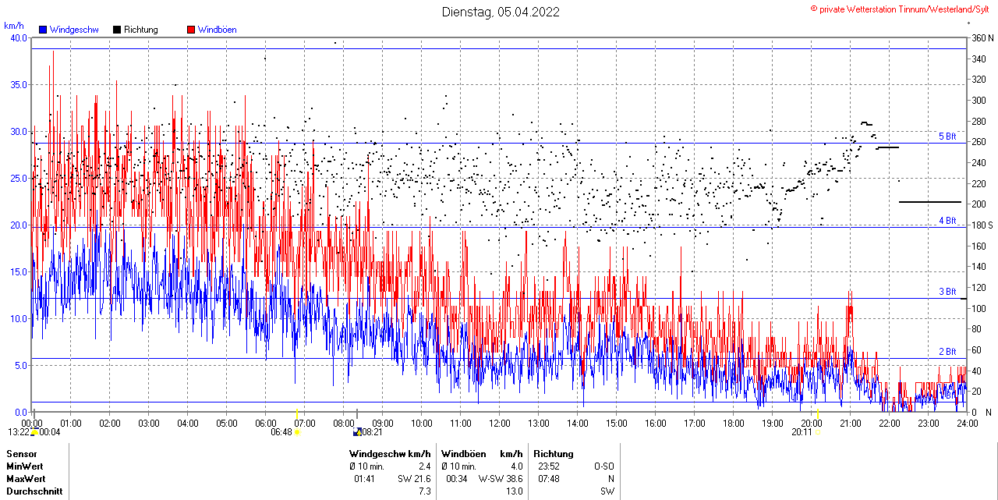The height and width of the screenshot is (500, 998).
Task: Click the MaxWert row header
Action: pyautogui.click(x=27, y=479)
